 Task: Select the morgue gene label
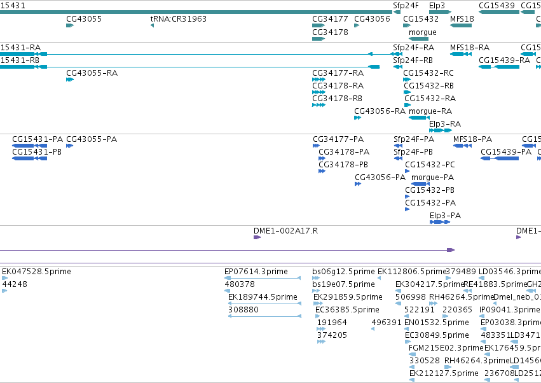(x=422, y=32)
